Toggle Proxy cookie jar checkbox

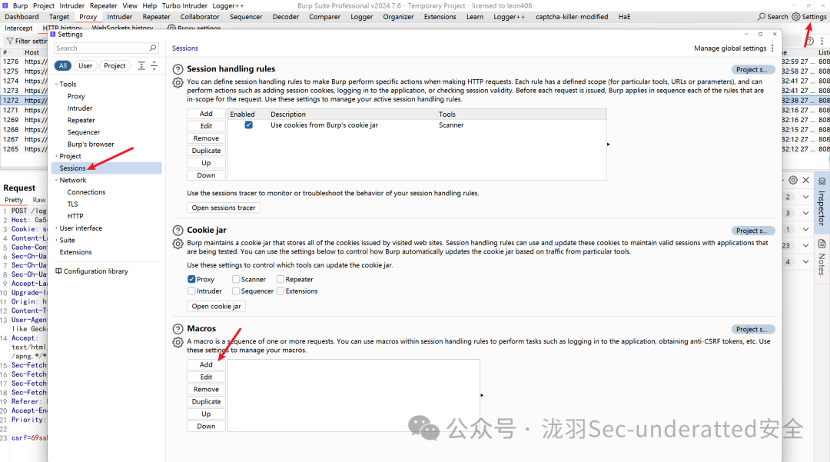[x=191, y=279]
